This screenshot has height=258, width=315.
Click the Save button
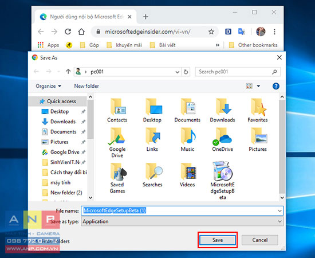(218, 240)
